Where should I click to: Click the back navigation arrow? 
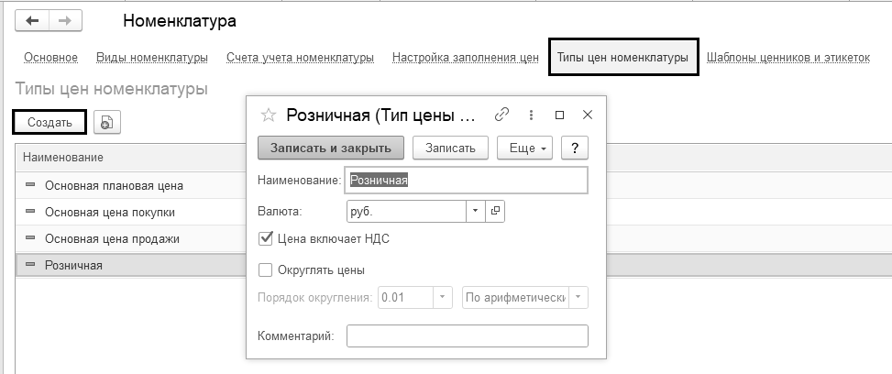[x=33, y=20]
